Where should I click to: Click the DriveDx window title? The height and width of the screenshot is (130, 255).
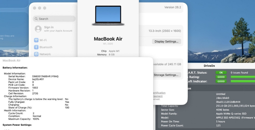coord(209,66)
